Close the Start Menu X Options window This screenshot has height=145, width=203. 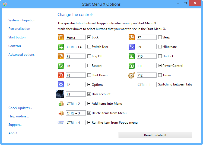pos(195,3)
